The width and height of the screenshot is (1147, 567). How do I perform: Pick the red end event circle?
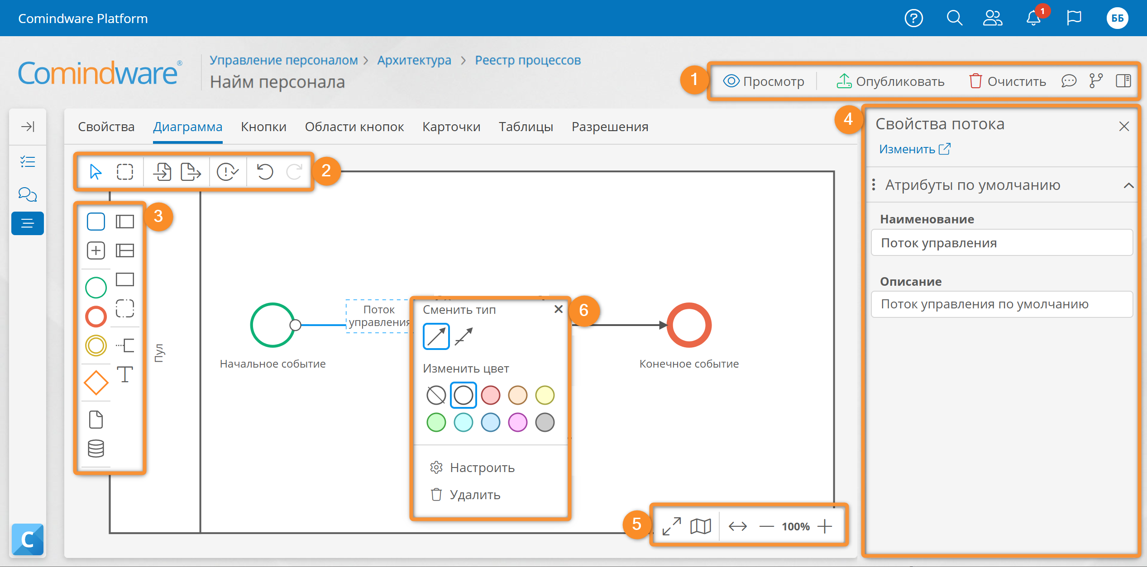click(96, 317)
